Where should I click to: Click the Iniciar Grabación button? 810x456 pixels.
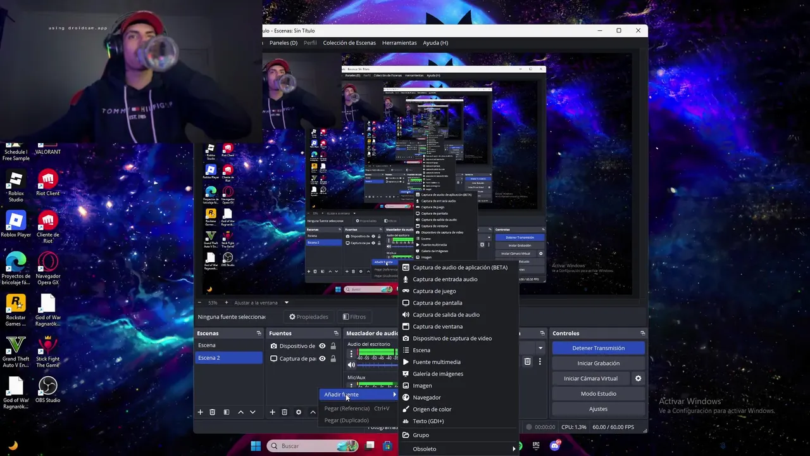point(598,364)
